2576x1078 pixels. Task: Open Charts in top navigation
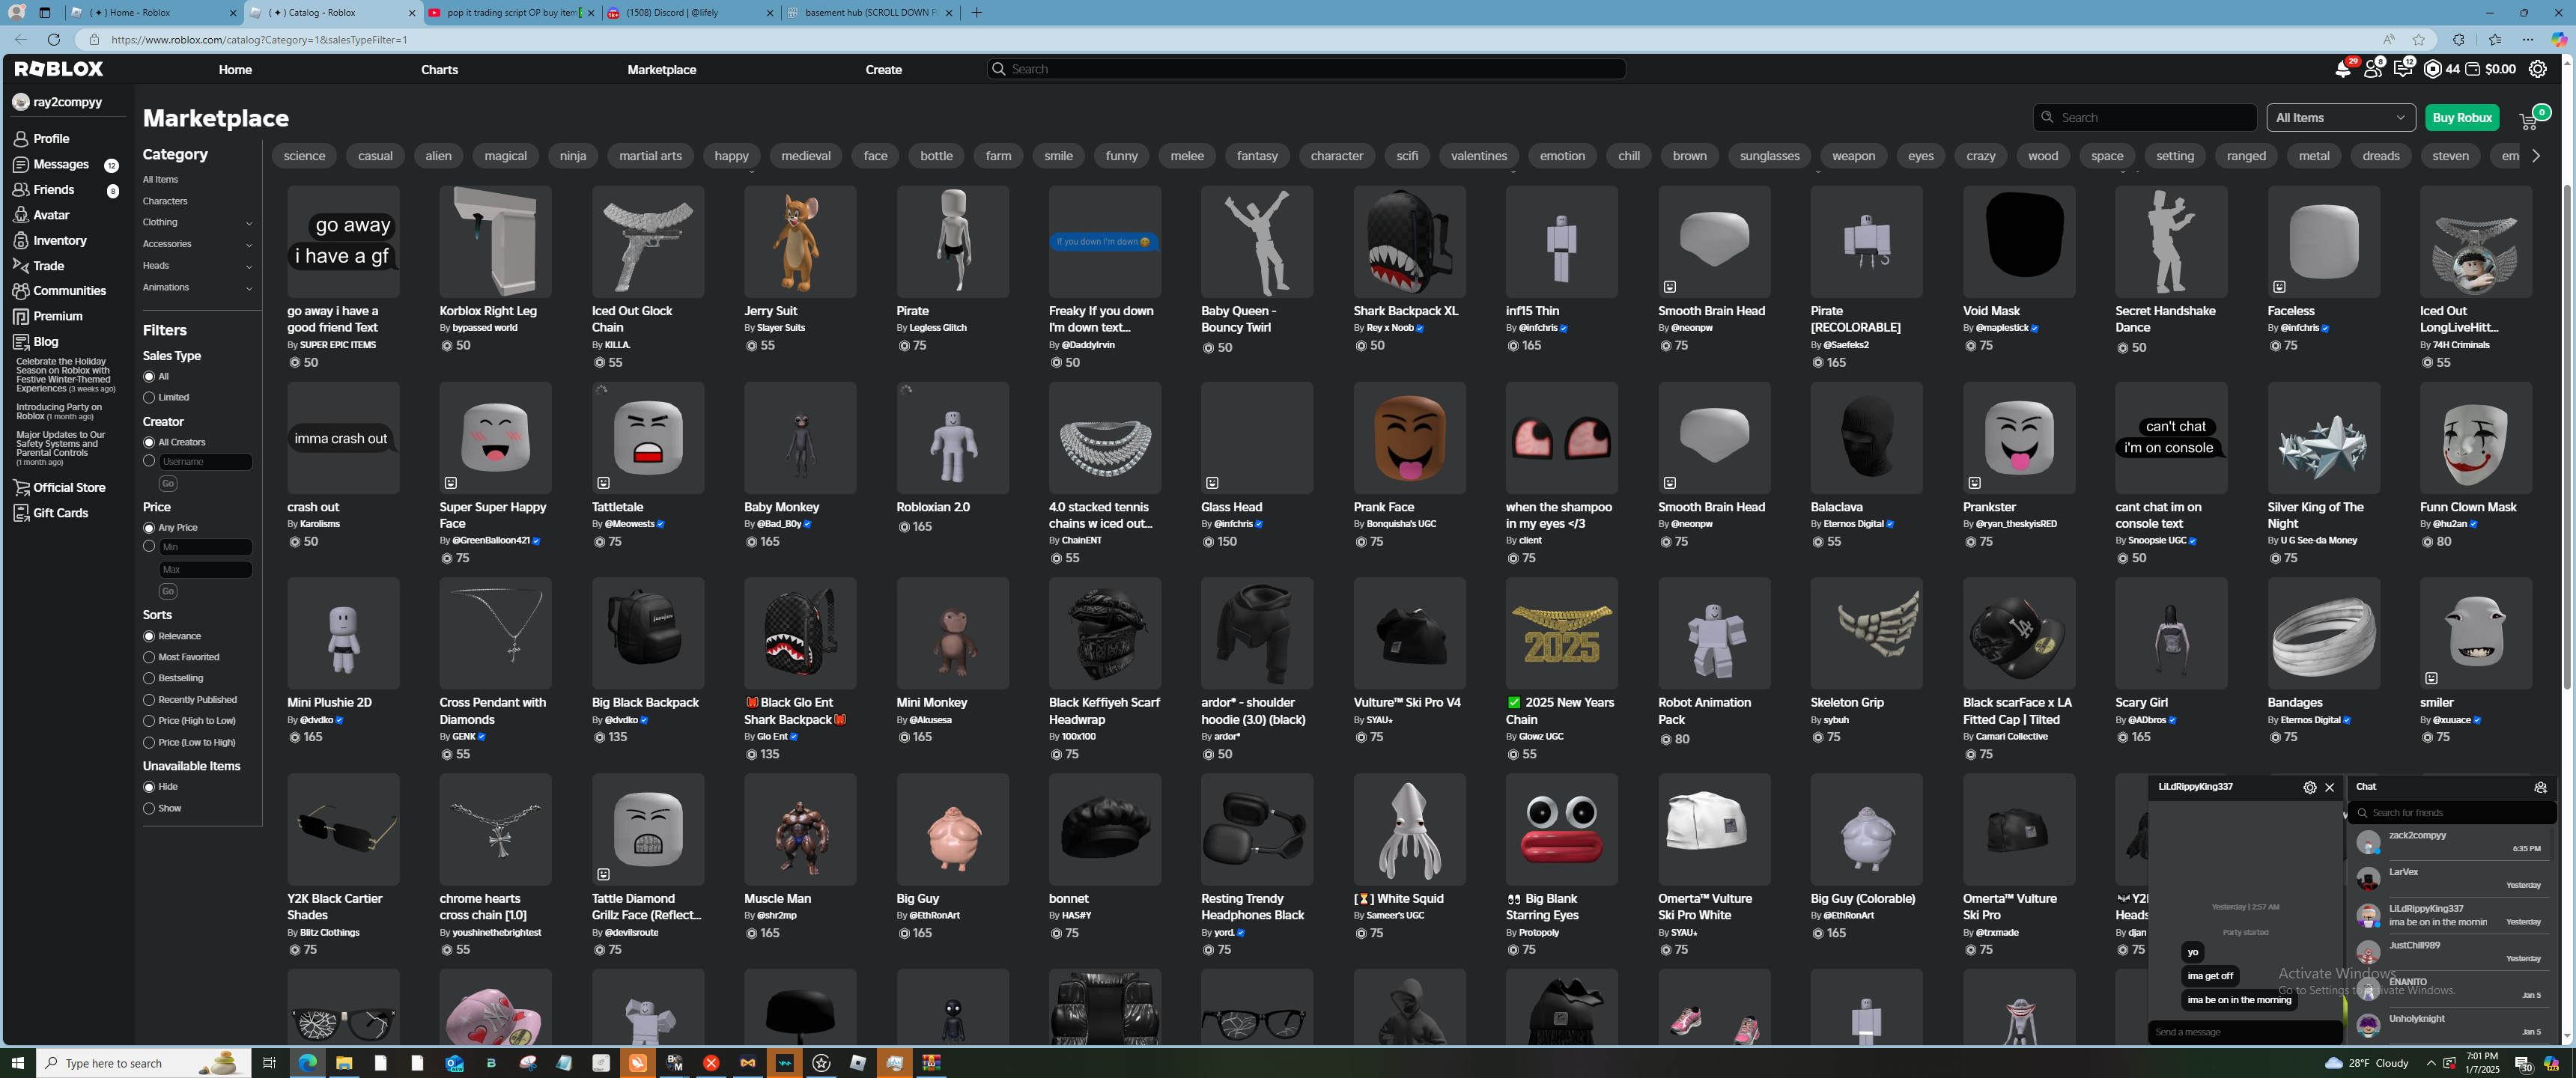[x=439, y=70]
